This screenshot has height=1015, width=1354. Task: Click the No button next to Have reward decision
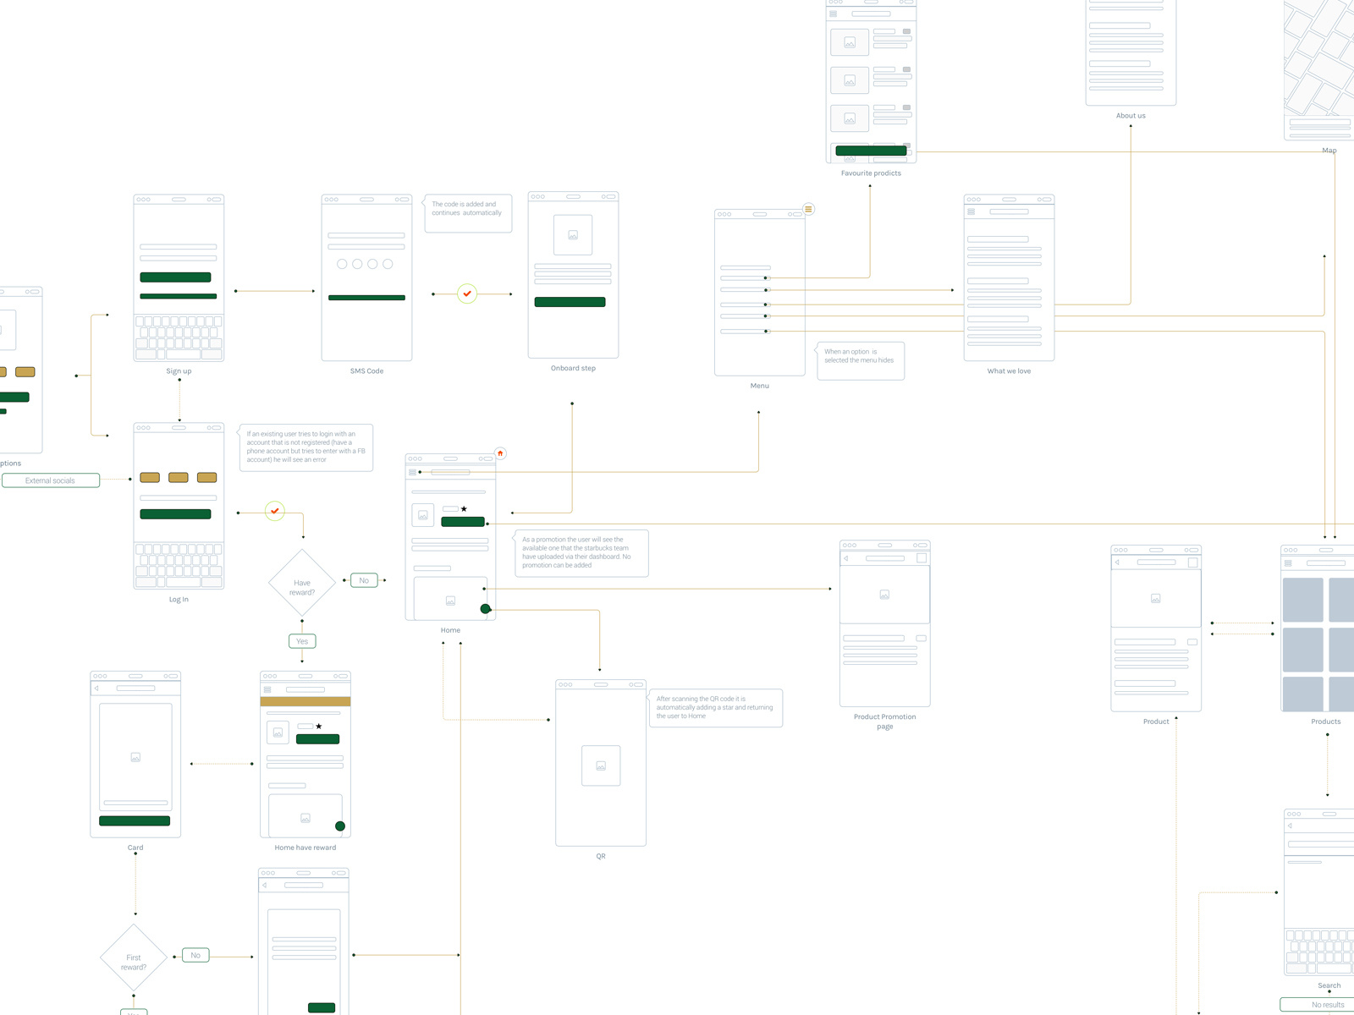pos(364,580)
